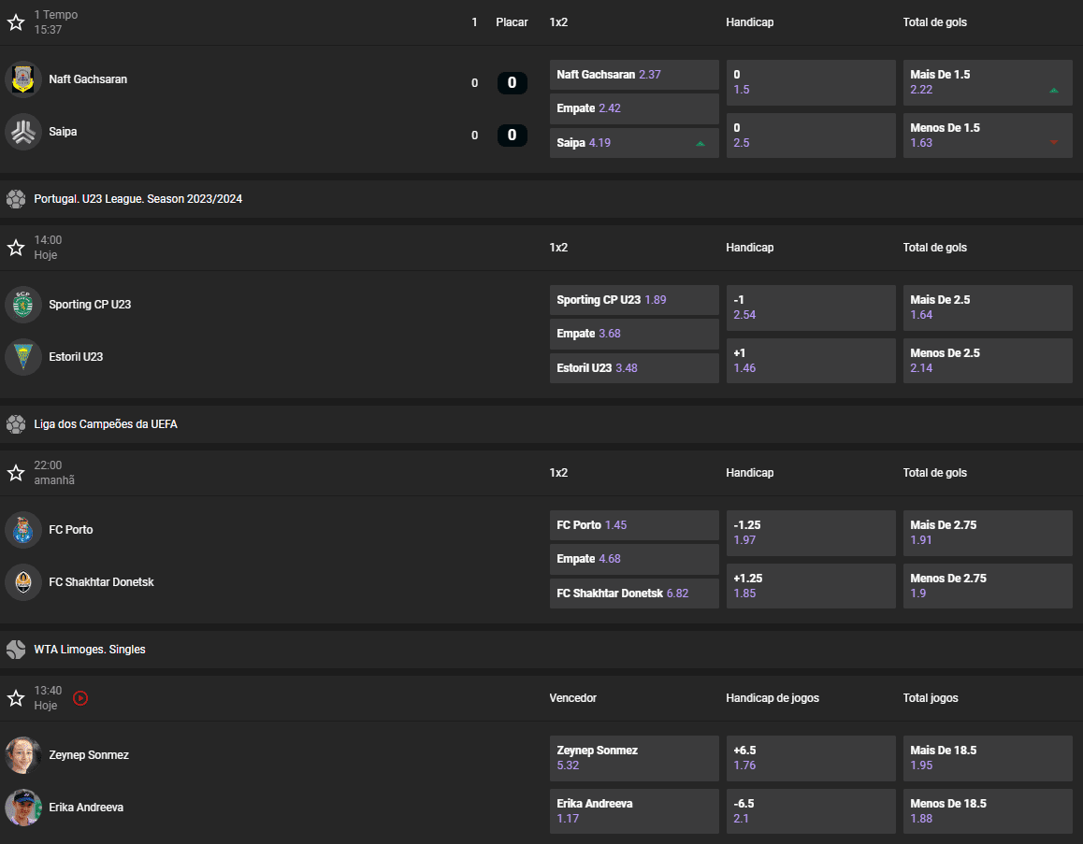Select handicap 0 at odds 1.5
1083x844 pixels.
click(811, 82)
